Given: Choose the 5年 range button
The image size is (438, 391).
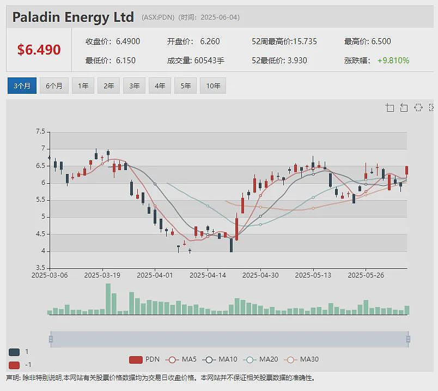Looking at the screenshot, I should pyautogui.click(x=185, y=86).
